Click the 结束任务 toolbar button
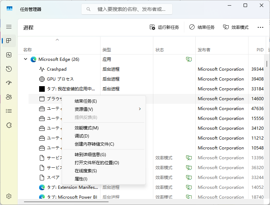270x205 pixels. click(x=202, y=27)
